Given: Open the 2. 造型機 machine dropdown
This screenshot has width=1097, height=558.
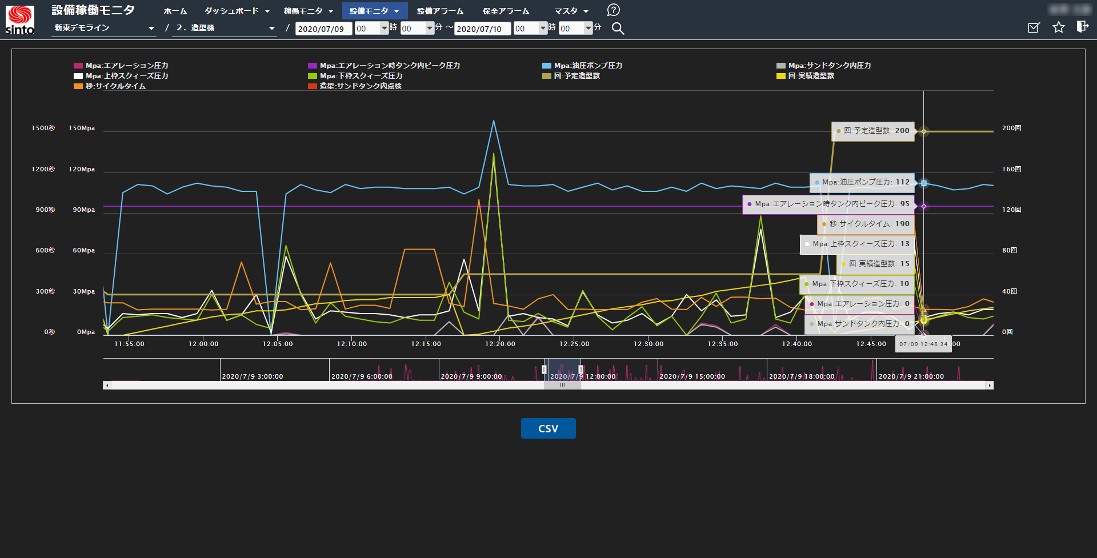Looking at the screenshot, I should (225, 28).
